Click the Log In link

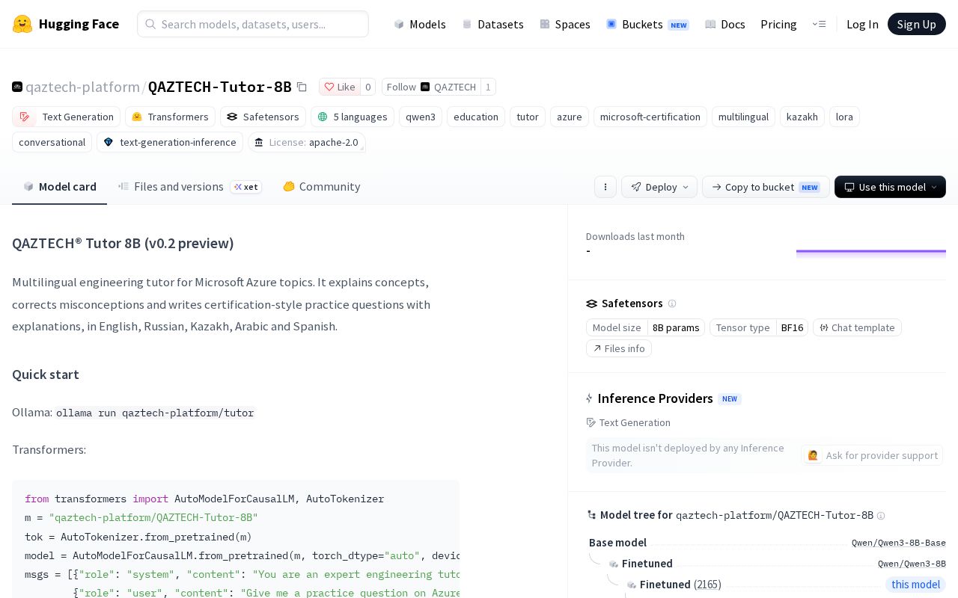coord(862,24)
